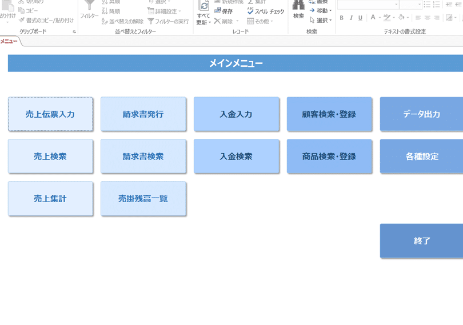Open the Clipboard group dialog launcher
Viewport: 463px width, 325px height.
click(x=74, y=32)
